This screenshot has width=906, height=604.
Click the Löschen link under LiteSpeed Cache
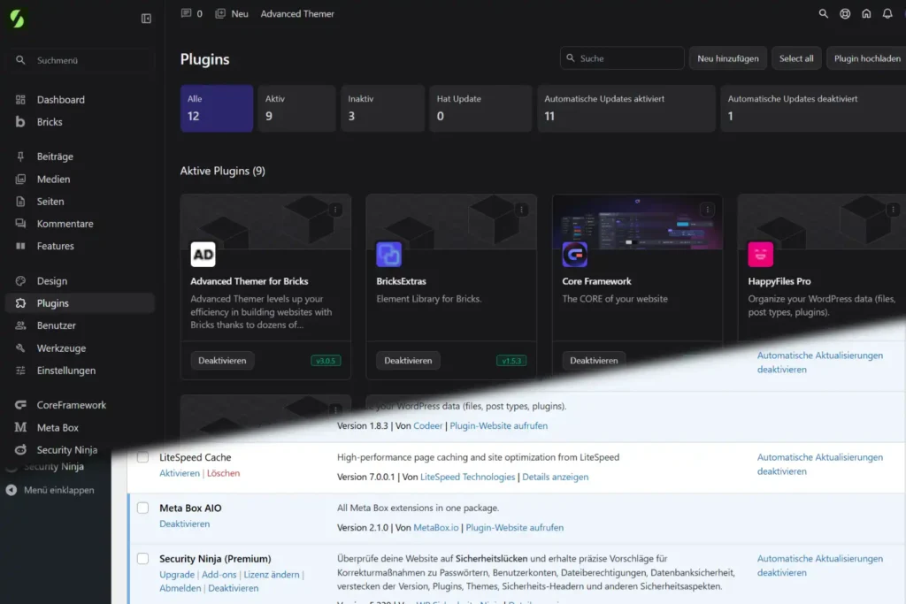coord(223,473)
